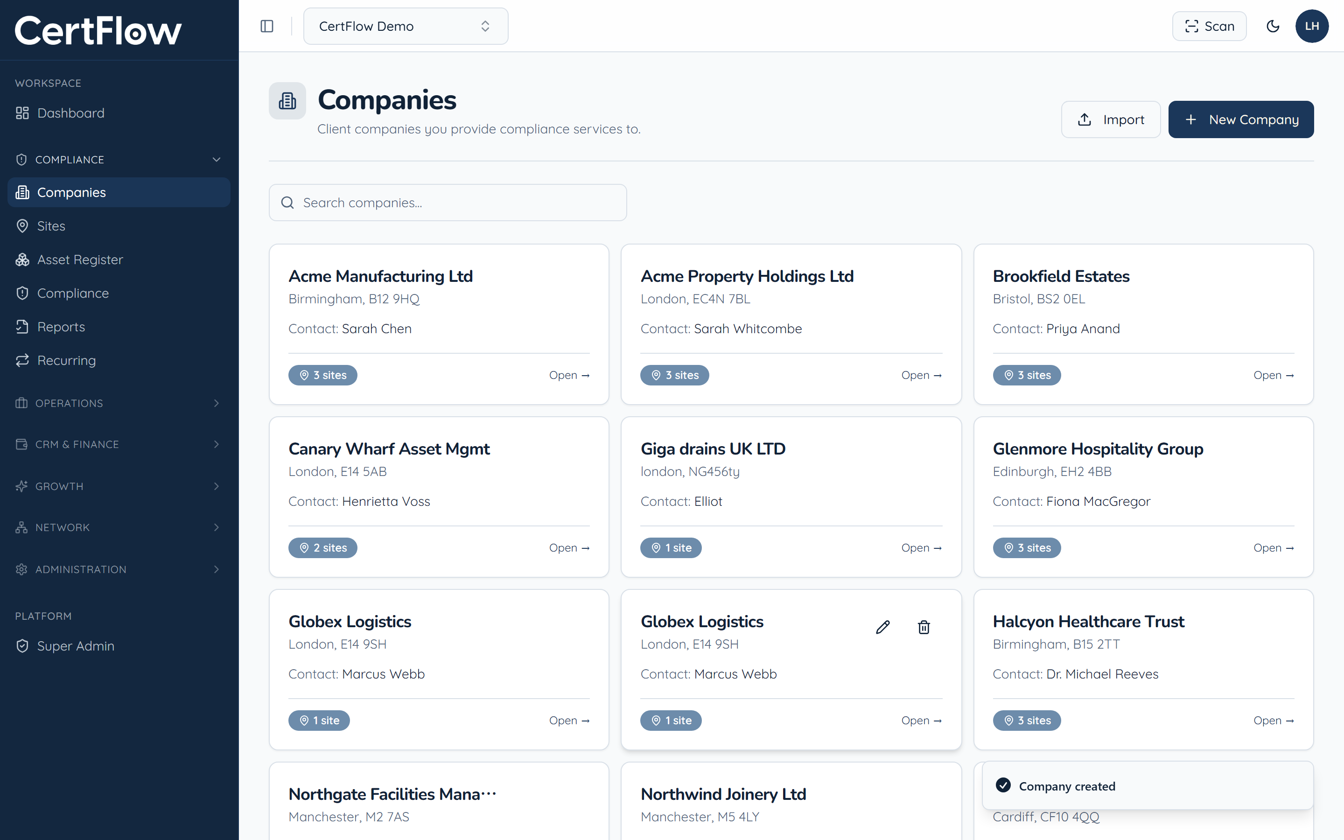Viewport: 1344px width, 840px height.
Task: Click the Company created toast notification
Action: [x=1148, y=785]
